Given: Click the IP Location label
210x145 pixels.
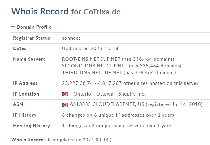Looking at the screenshot, I should point(26,94).
